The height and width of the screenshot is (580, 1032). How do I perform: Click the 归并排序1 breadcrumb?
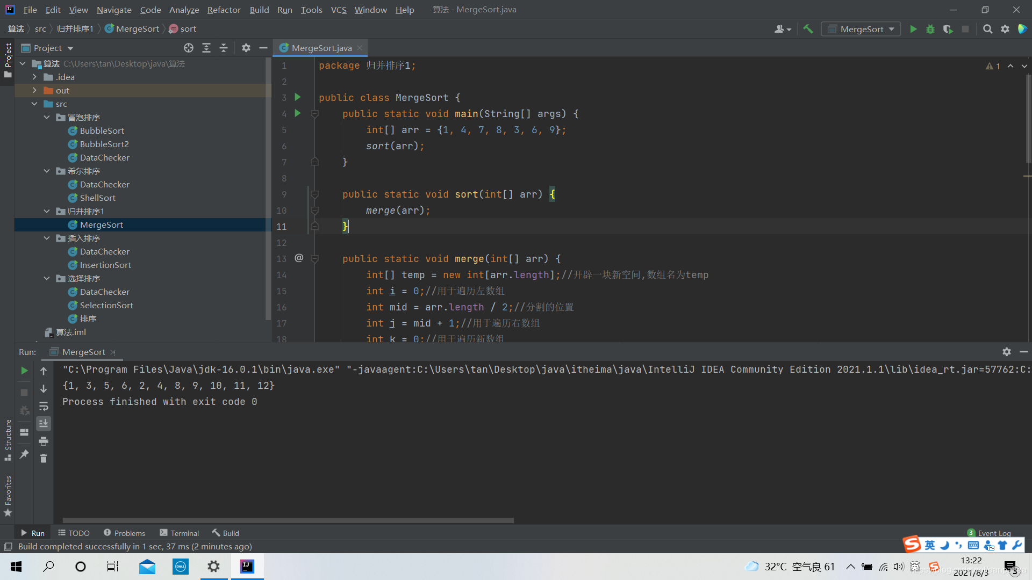point(75,28)
